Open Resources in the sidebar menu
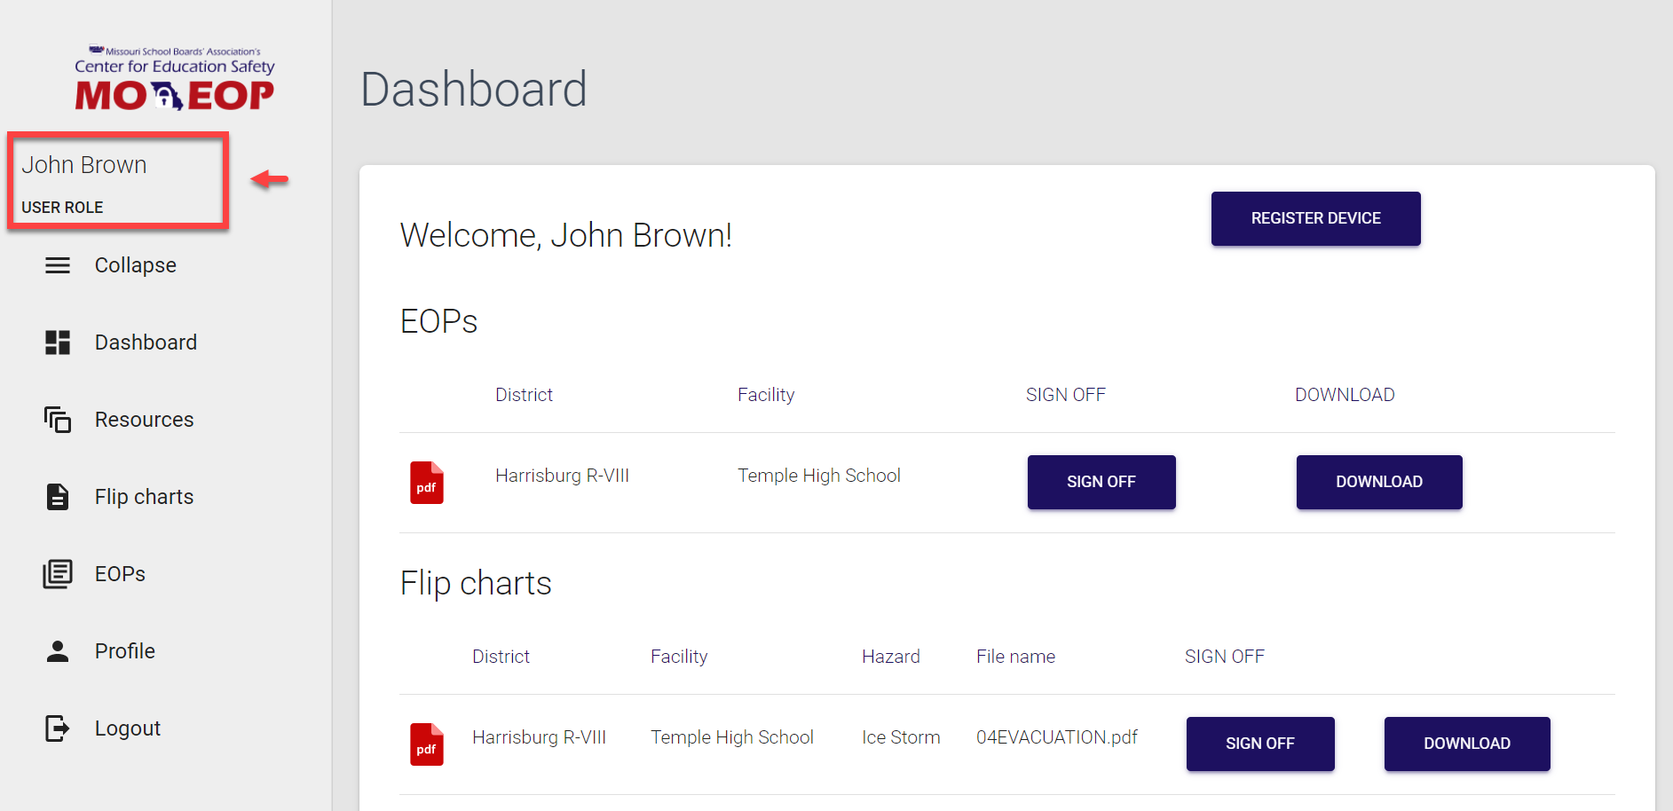 click(x=144, y=420)
